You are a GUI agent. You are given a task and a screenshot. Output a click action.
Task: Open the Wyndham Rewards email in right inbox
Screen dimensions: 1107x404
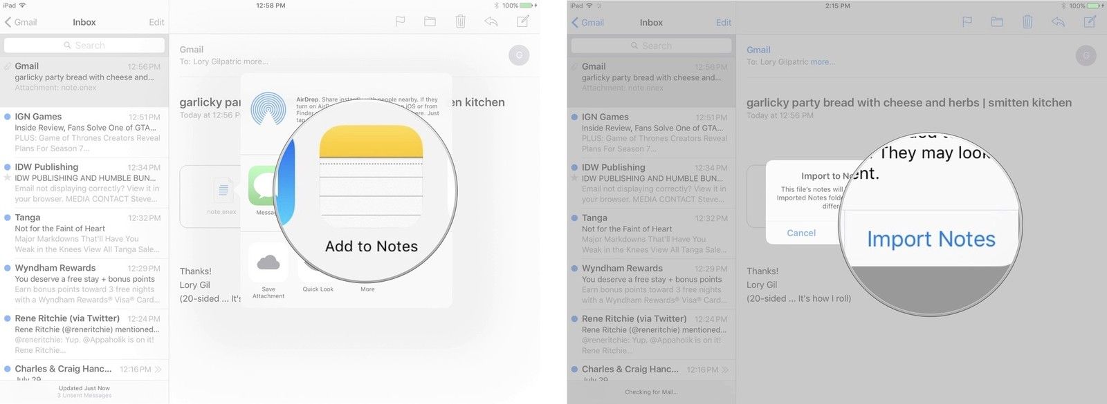pos(651,285)
